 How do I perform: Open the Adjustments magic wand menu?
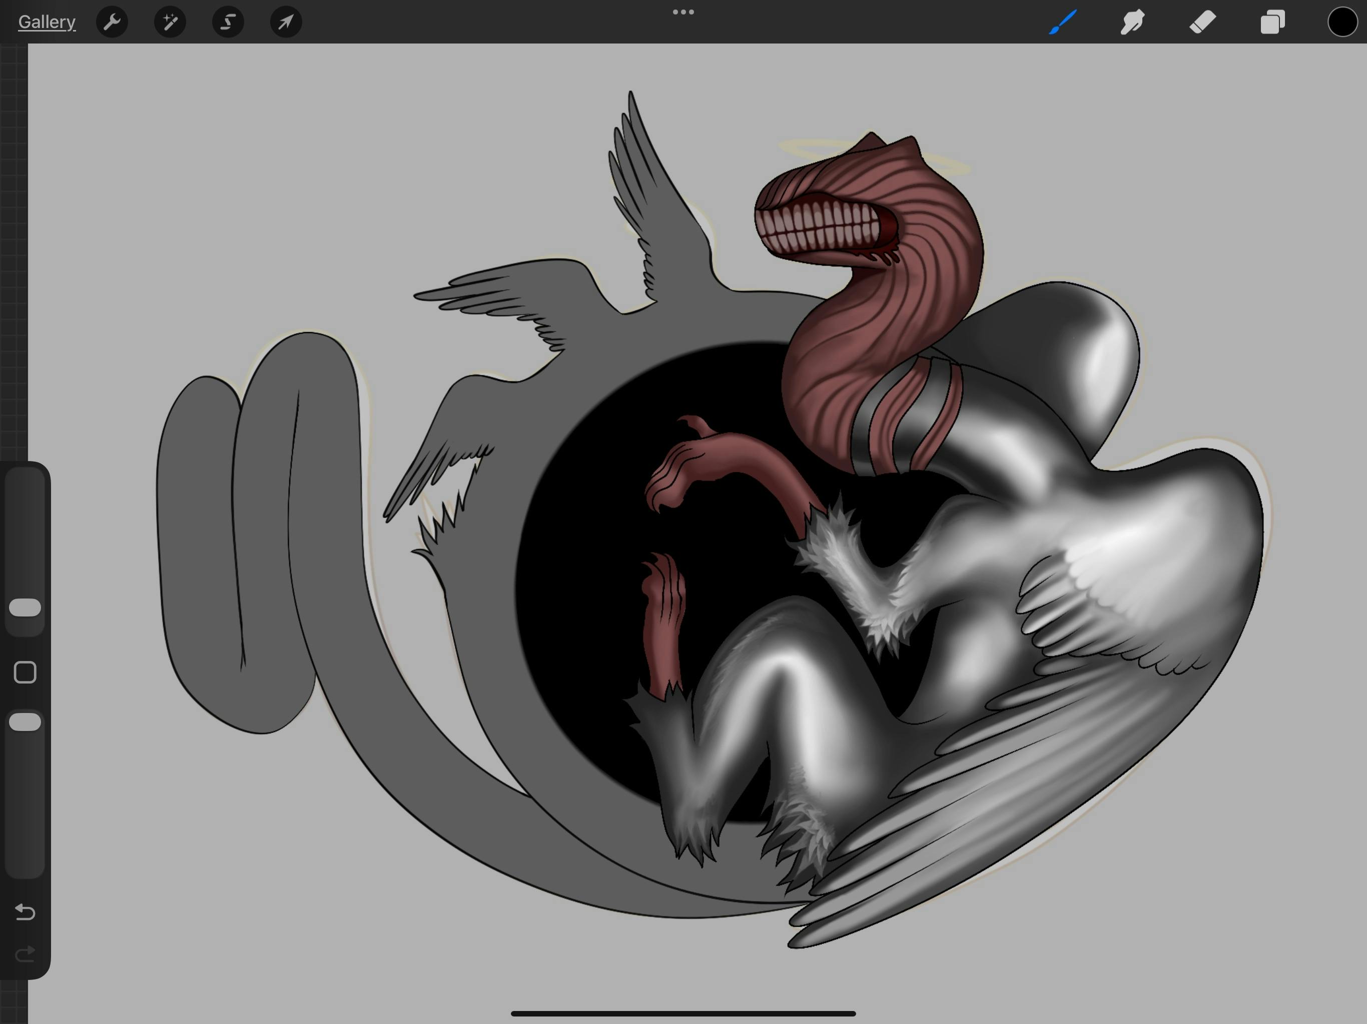[170, 22]
